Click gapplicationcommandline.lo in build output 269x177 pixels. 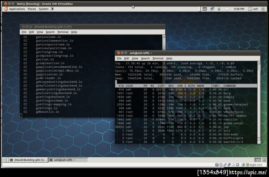(59, 67)
